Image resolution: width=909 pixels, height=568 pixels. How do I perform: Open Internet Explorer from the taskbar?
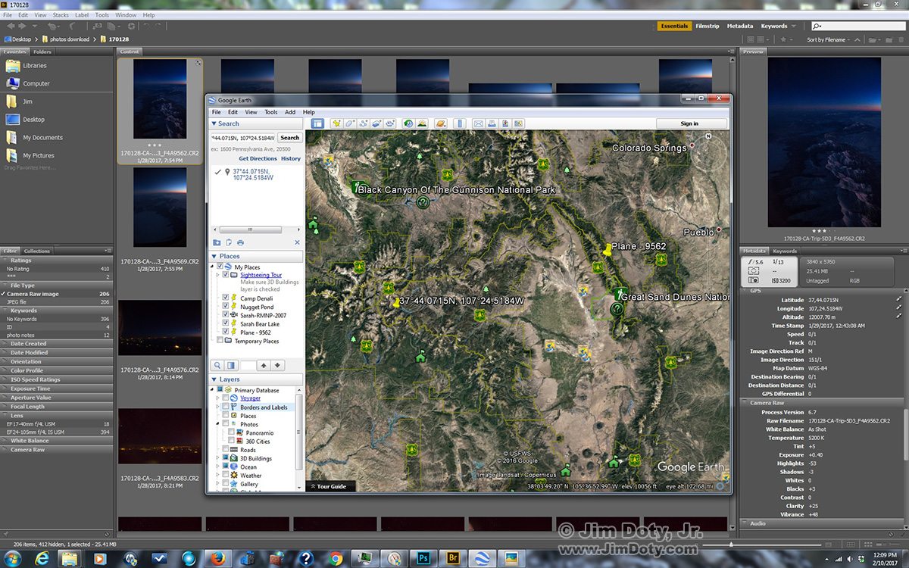[42, 559]
